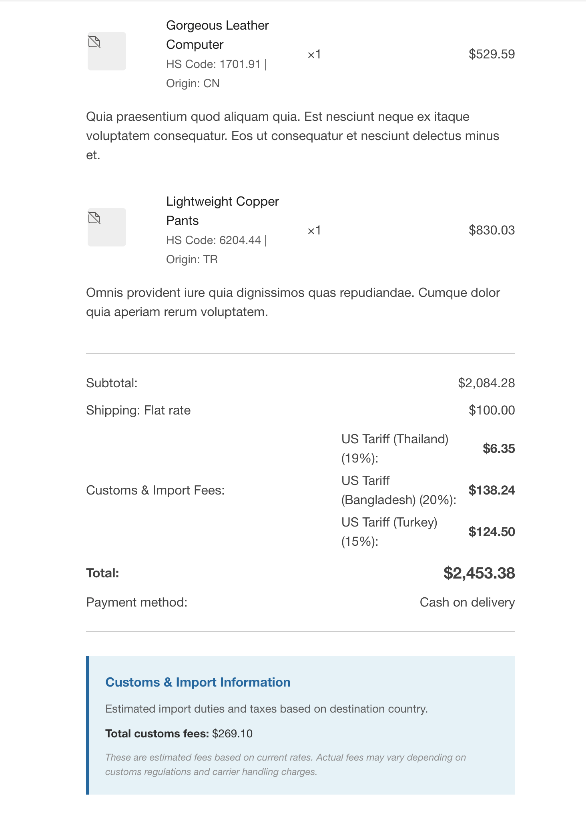Click the HS Code 6204.44 text

(x=213, y=240)
